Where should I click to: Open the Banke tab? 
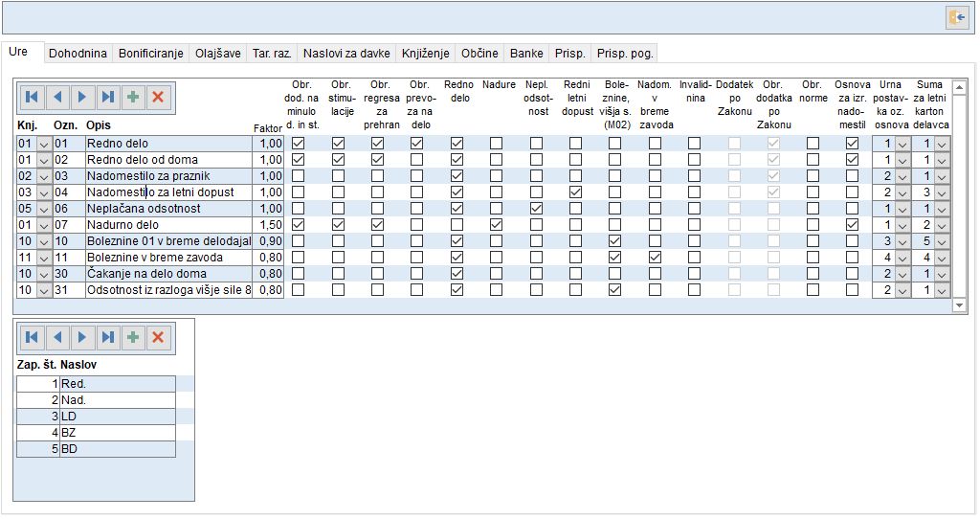[x=526, y=54]
